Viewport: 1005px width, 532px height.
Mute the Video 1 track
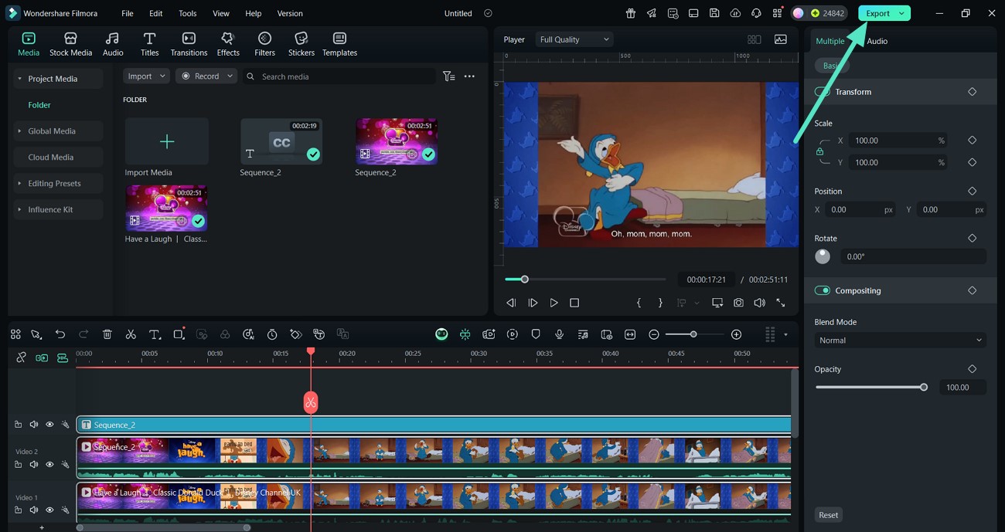click(x=34, y=510)
